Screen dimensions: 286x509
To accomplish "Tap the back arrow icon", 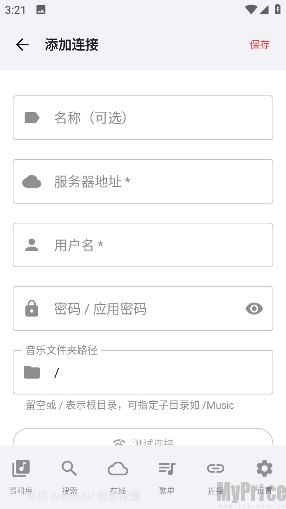I will coord(22,45).
